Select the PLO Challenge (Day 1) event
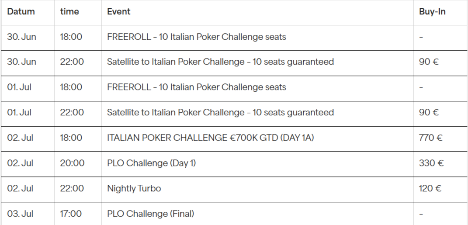This screenshot has width=468, height=225. (x=151, y=163)
